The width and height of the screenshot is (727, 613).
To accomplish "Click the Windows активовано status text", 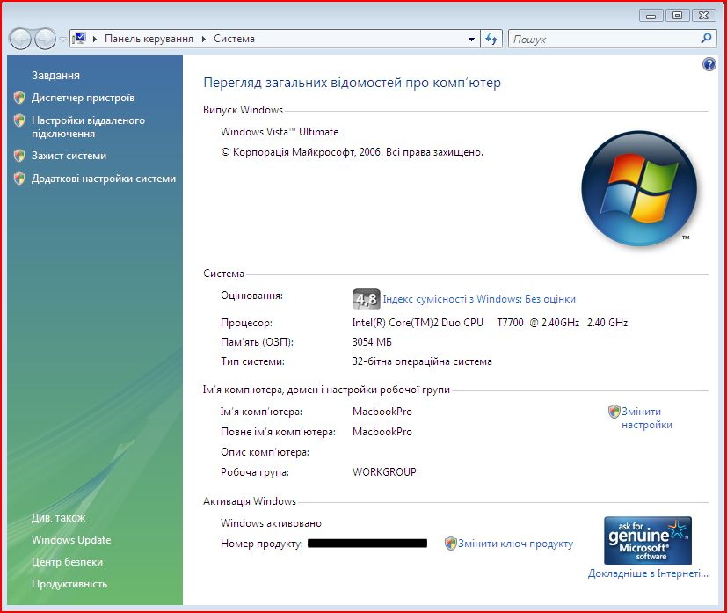I will point(272,523).
